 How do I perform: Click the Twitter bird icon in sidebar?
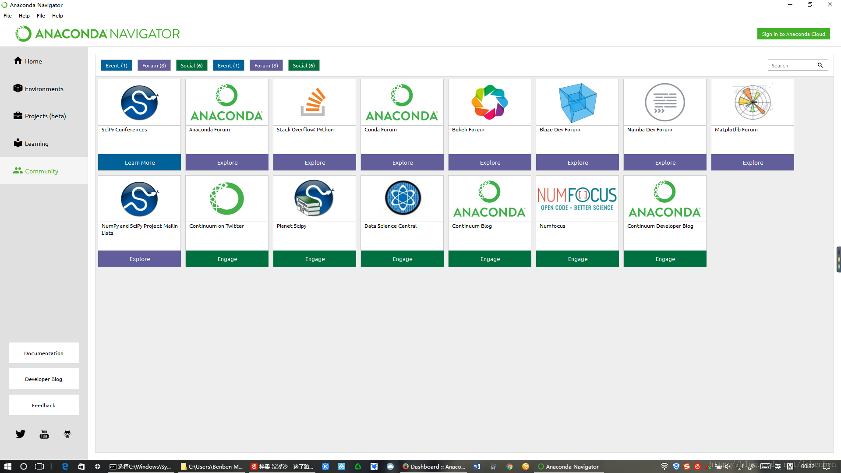point(21,434)
